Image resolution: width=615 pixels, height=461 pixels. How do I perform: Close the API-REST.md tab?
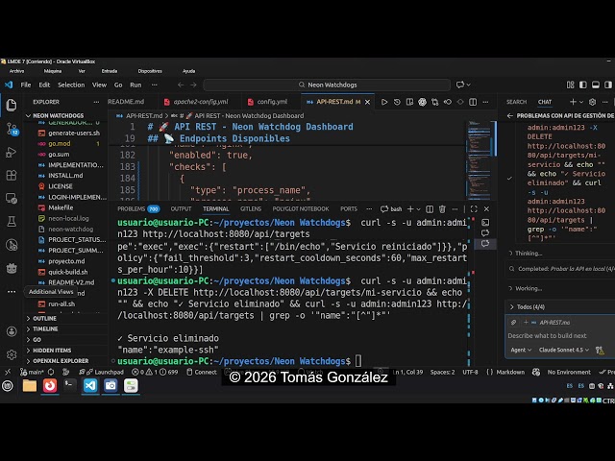tap(367, 102)
